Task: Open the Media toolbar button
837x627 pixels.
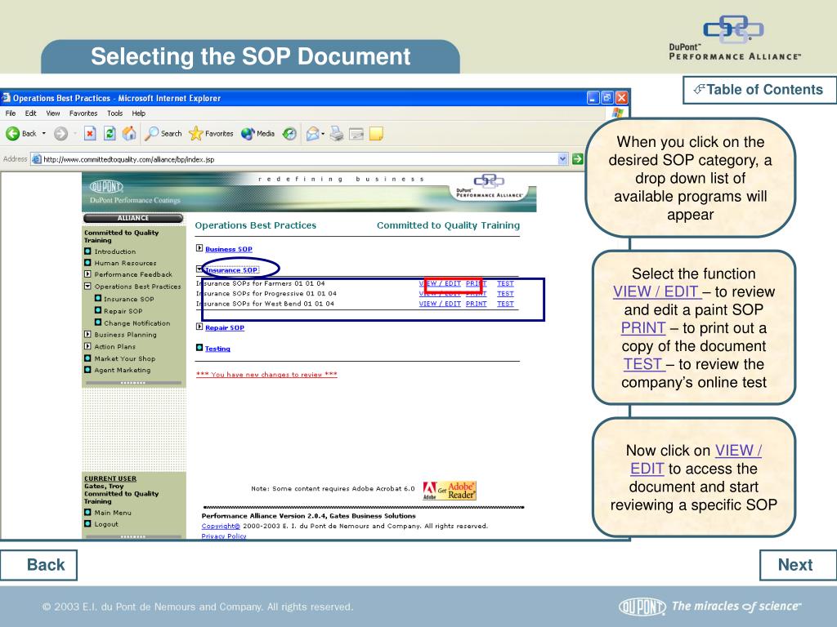Action: pos(257,134)
